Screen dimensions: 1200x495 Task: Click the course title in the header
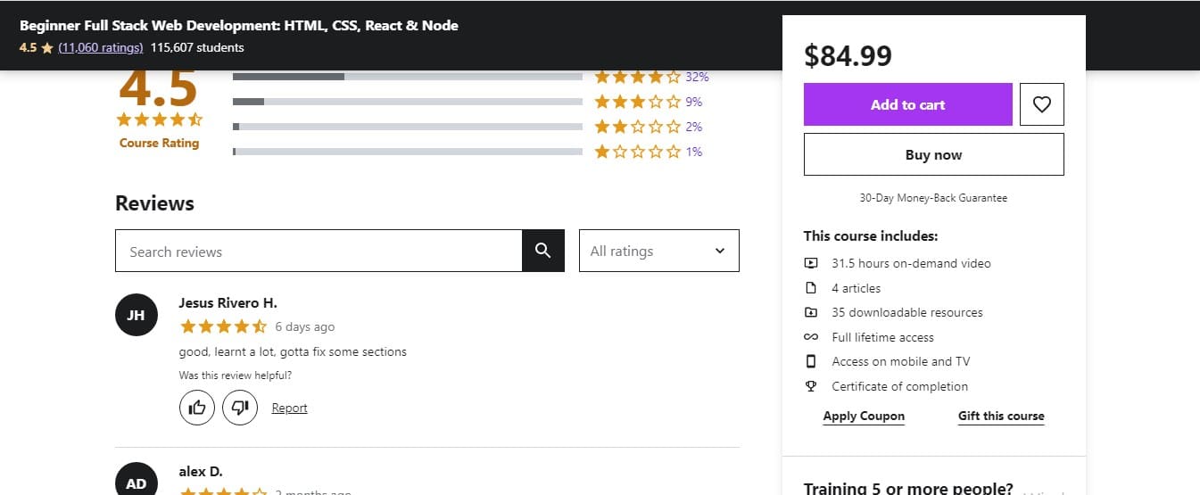click(239, 25)
